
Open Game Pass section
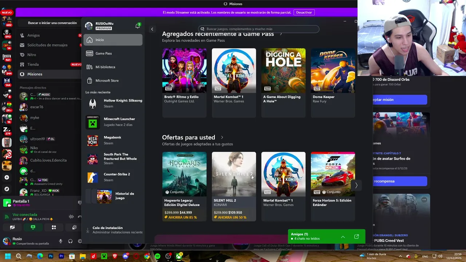tap(113, 53)
